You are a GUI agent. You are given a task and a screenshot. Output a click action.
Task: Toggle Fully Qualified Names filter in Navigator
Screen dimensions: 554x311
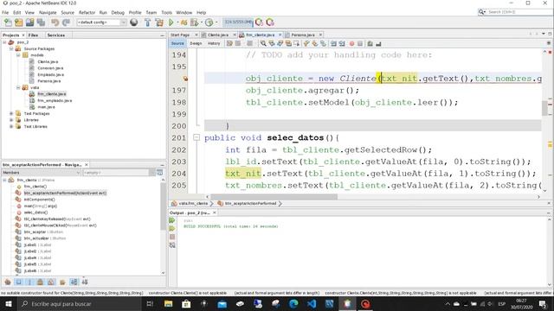click(x=62, y=282)
